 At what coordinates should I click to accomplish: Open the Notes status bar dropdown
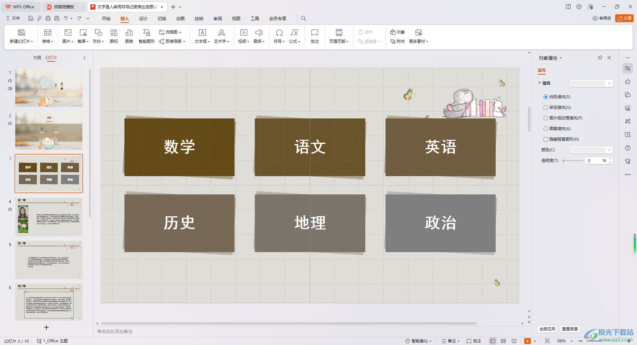[x=459, y=341]
